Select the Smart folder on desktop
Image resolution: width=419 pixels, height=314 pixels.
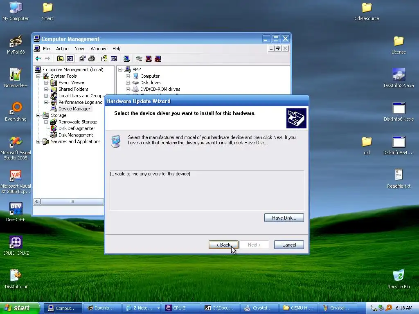tap(47, 11)
